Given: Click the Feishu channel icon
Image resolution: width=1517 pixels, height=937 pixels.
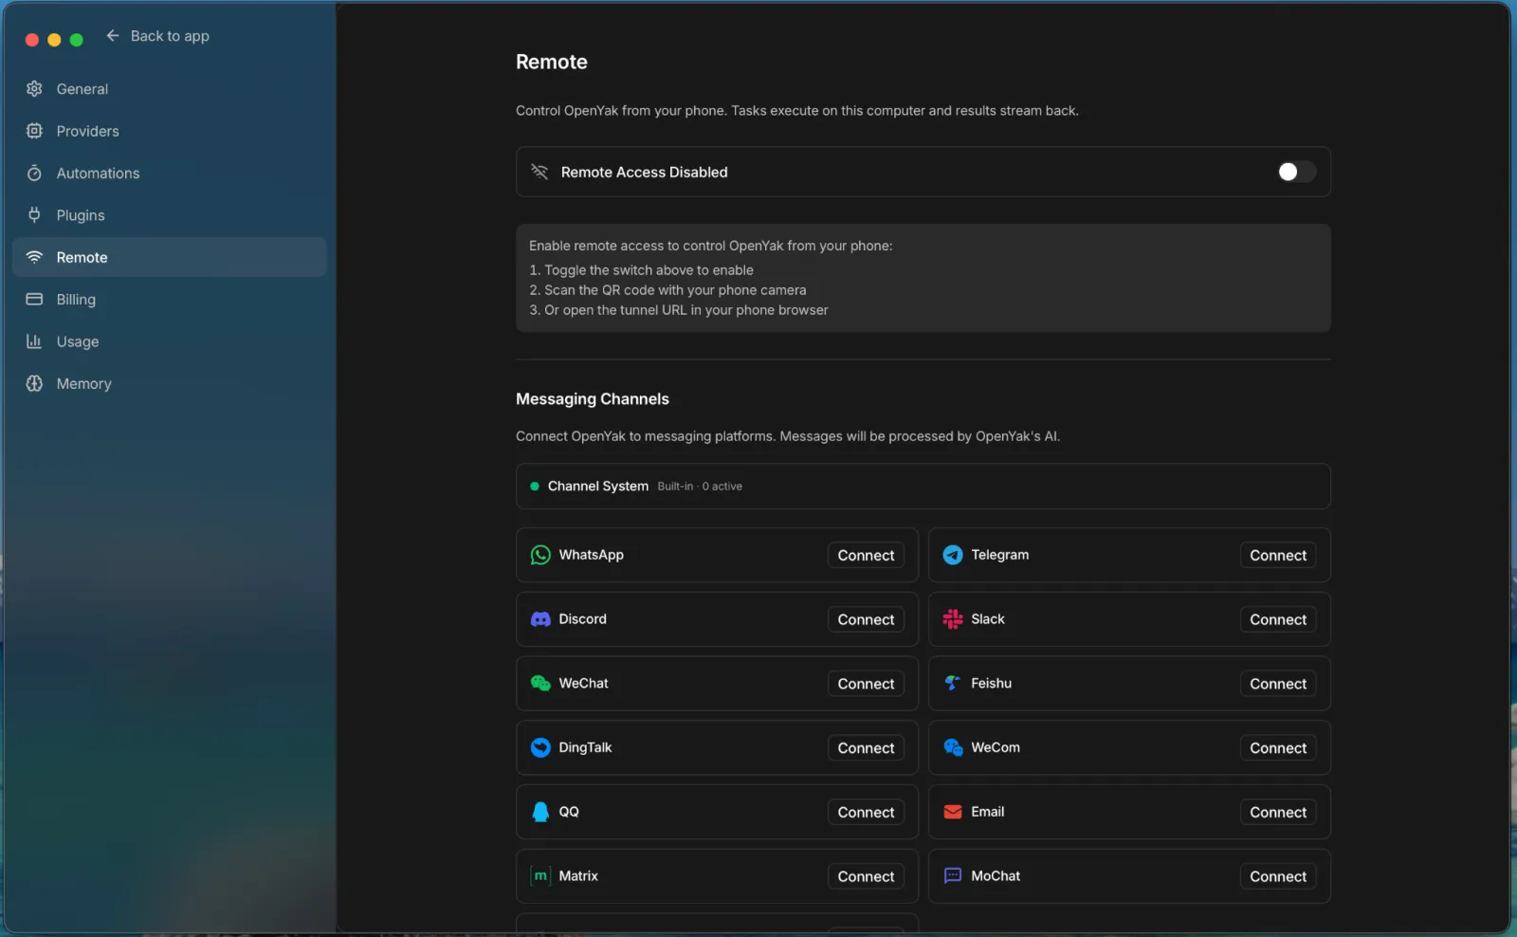Looking at the screenshot, I should [x=953, y=684].
